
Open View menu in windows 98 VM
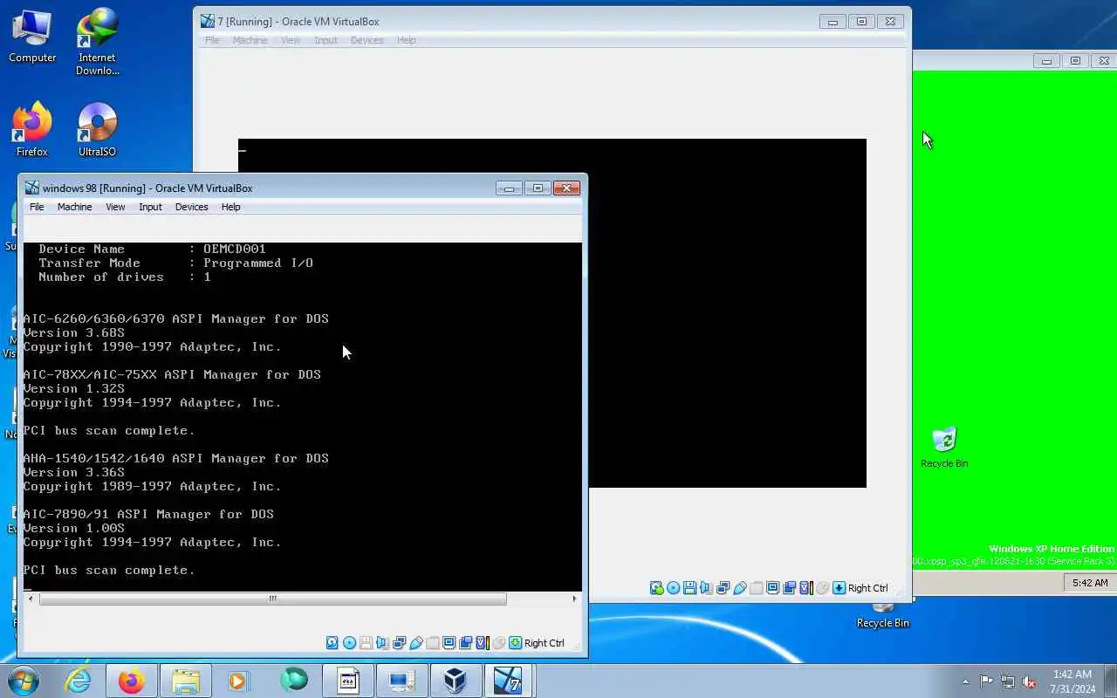click(x=115, y=207)
